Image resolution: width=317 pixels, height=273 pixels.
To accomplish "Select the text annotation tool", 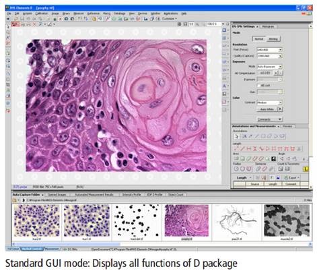I will pos(244,136).
